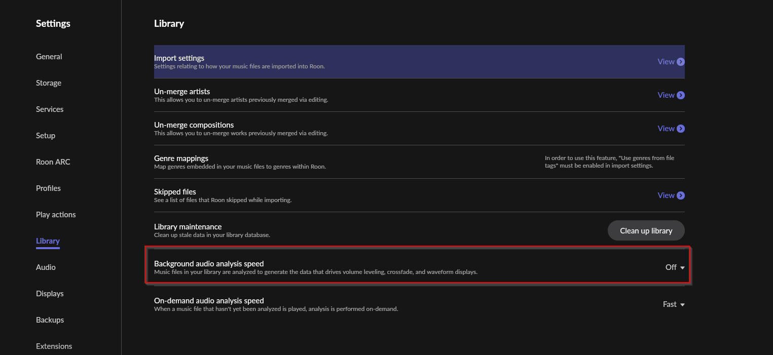Go to Displays settings
The image size is (773, 355).
(x=50, y=294)
